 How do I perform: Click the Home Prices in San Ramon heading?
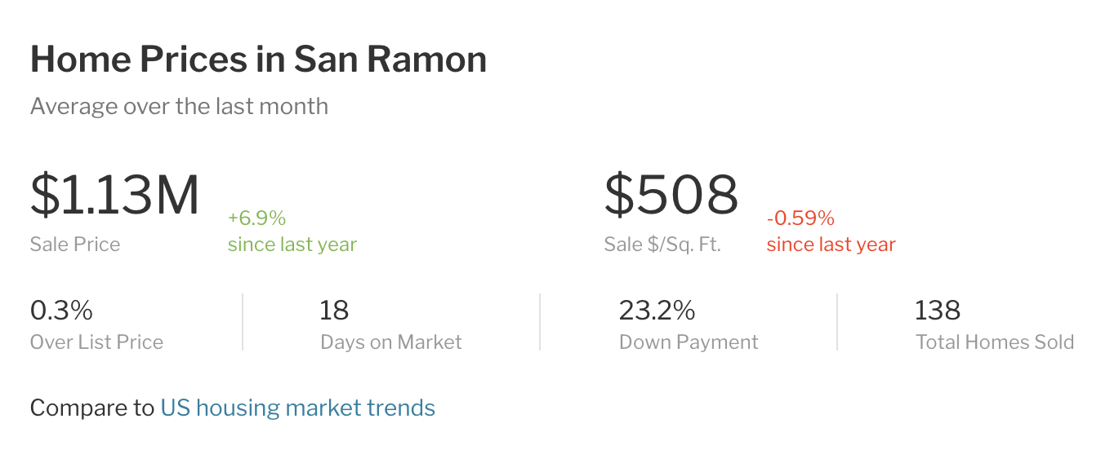point(258,60)
